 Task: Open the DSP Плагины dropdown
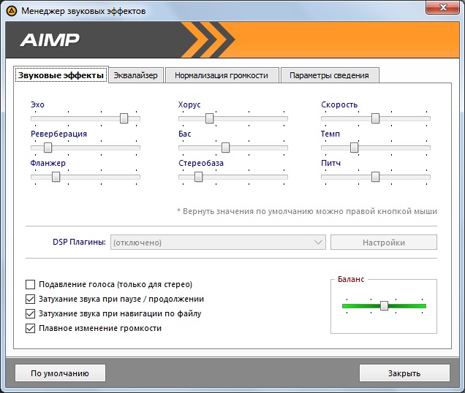click(218, 243)
